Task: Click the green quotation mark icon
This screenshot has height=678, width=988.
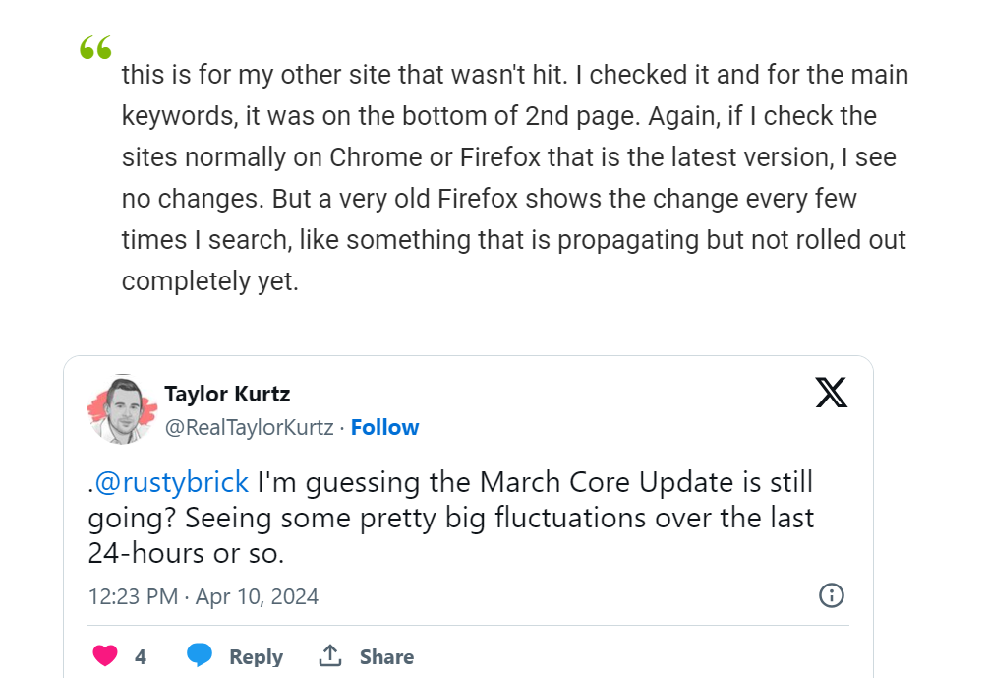Action: 95,47
